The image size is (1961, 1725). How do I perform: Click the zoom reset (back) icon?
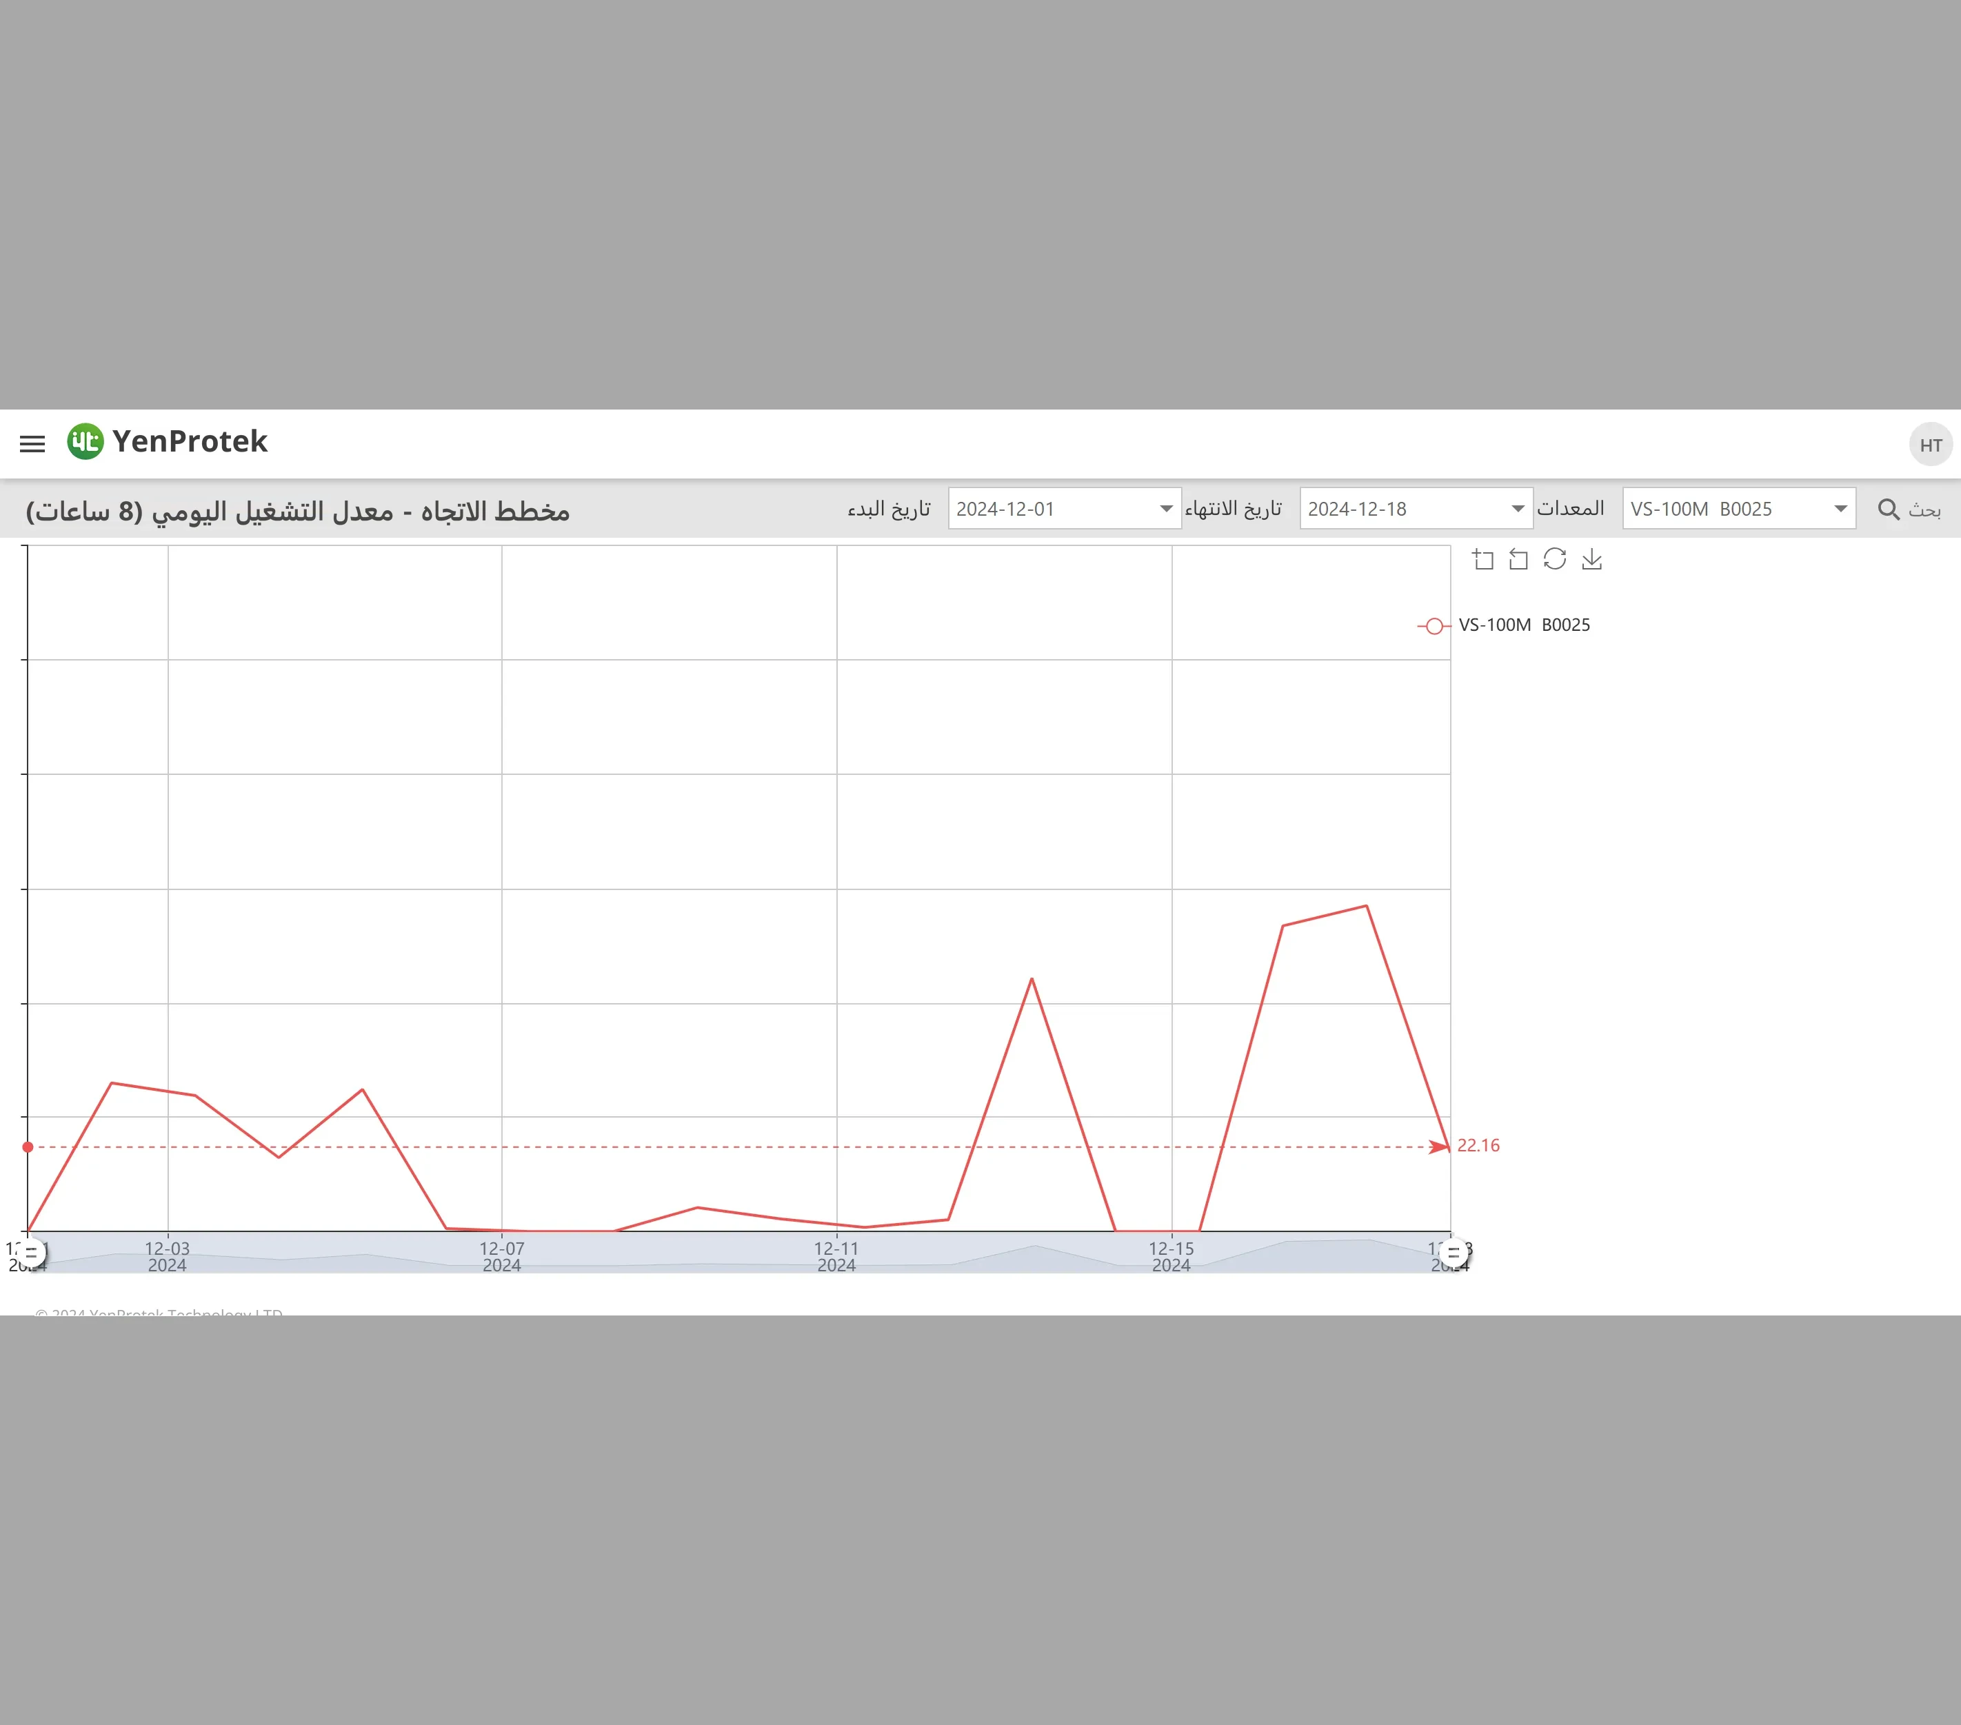tap(1519, 559)
